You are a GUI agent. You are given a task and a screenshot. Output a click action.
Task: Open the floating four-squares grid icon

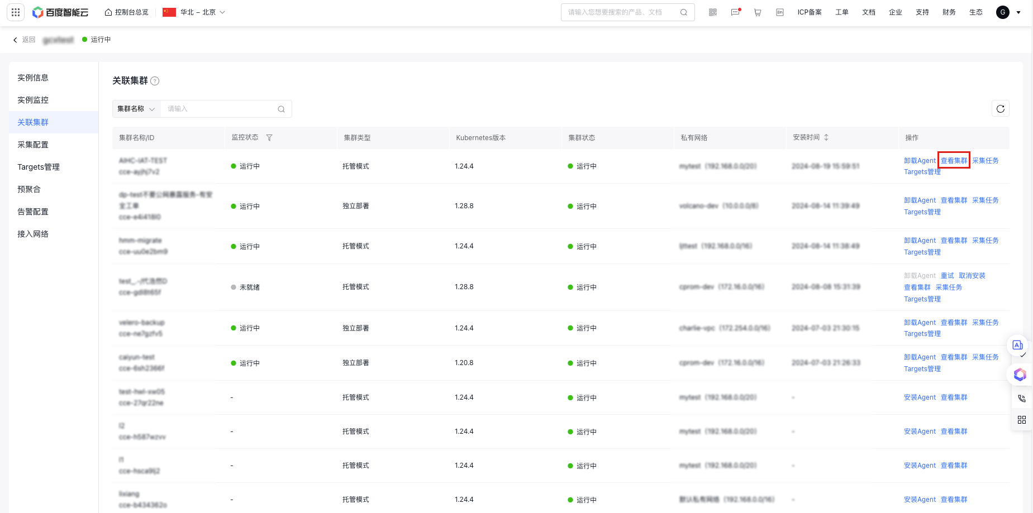coord(1022,420)
